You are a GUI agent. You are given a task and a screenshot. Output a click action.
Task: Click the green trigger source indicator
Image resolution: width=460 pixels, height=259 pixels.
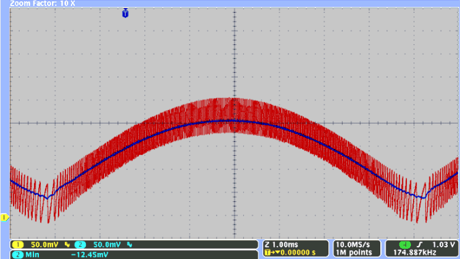coord(405,245)
